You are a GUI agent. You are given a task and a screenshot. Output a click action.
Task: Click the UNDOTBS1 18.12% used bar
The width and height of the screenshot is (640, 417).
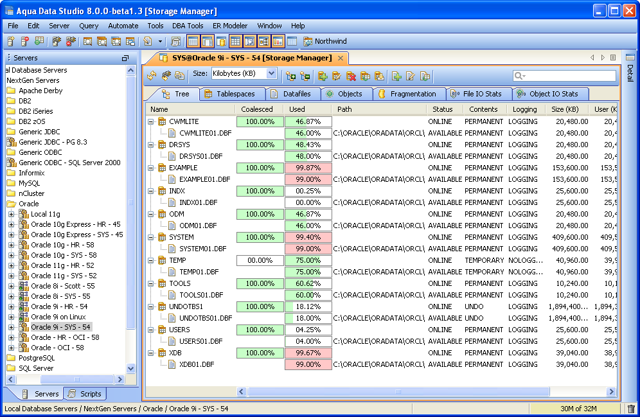coord(308,306)
